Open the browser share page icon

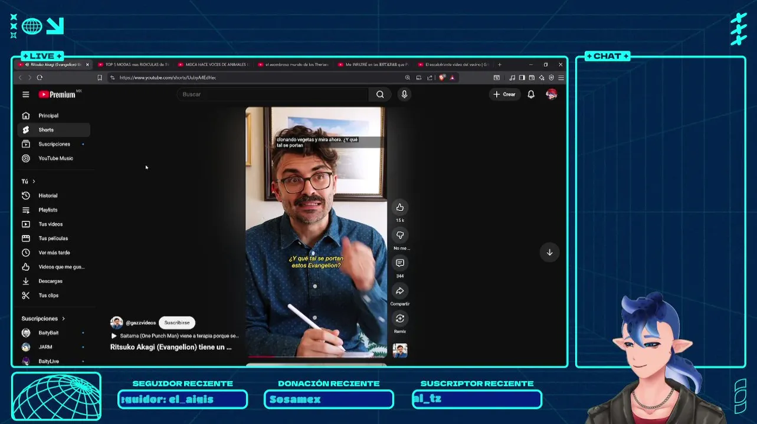430,78
